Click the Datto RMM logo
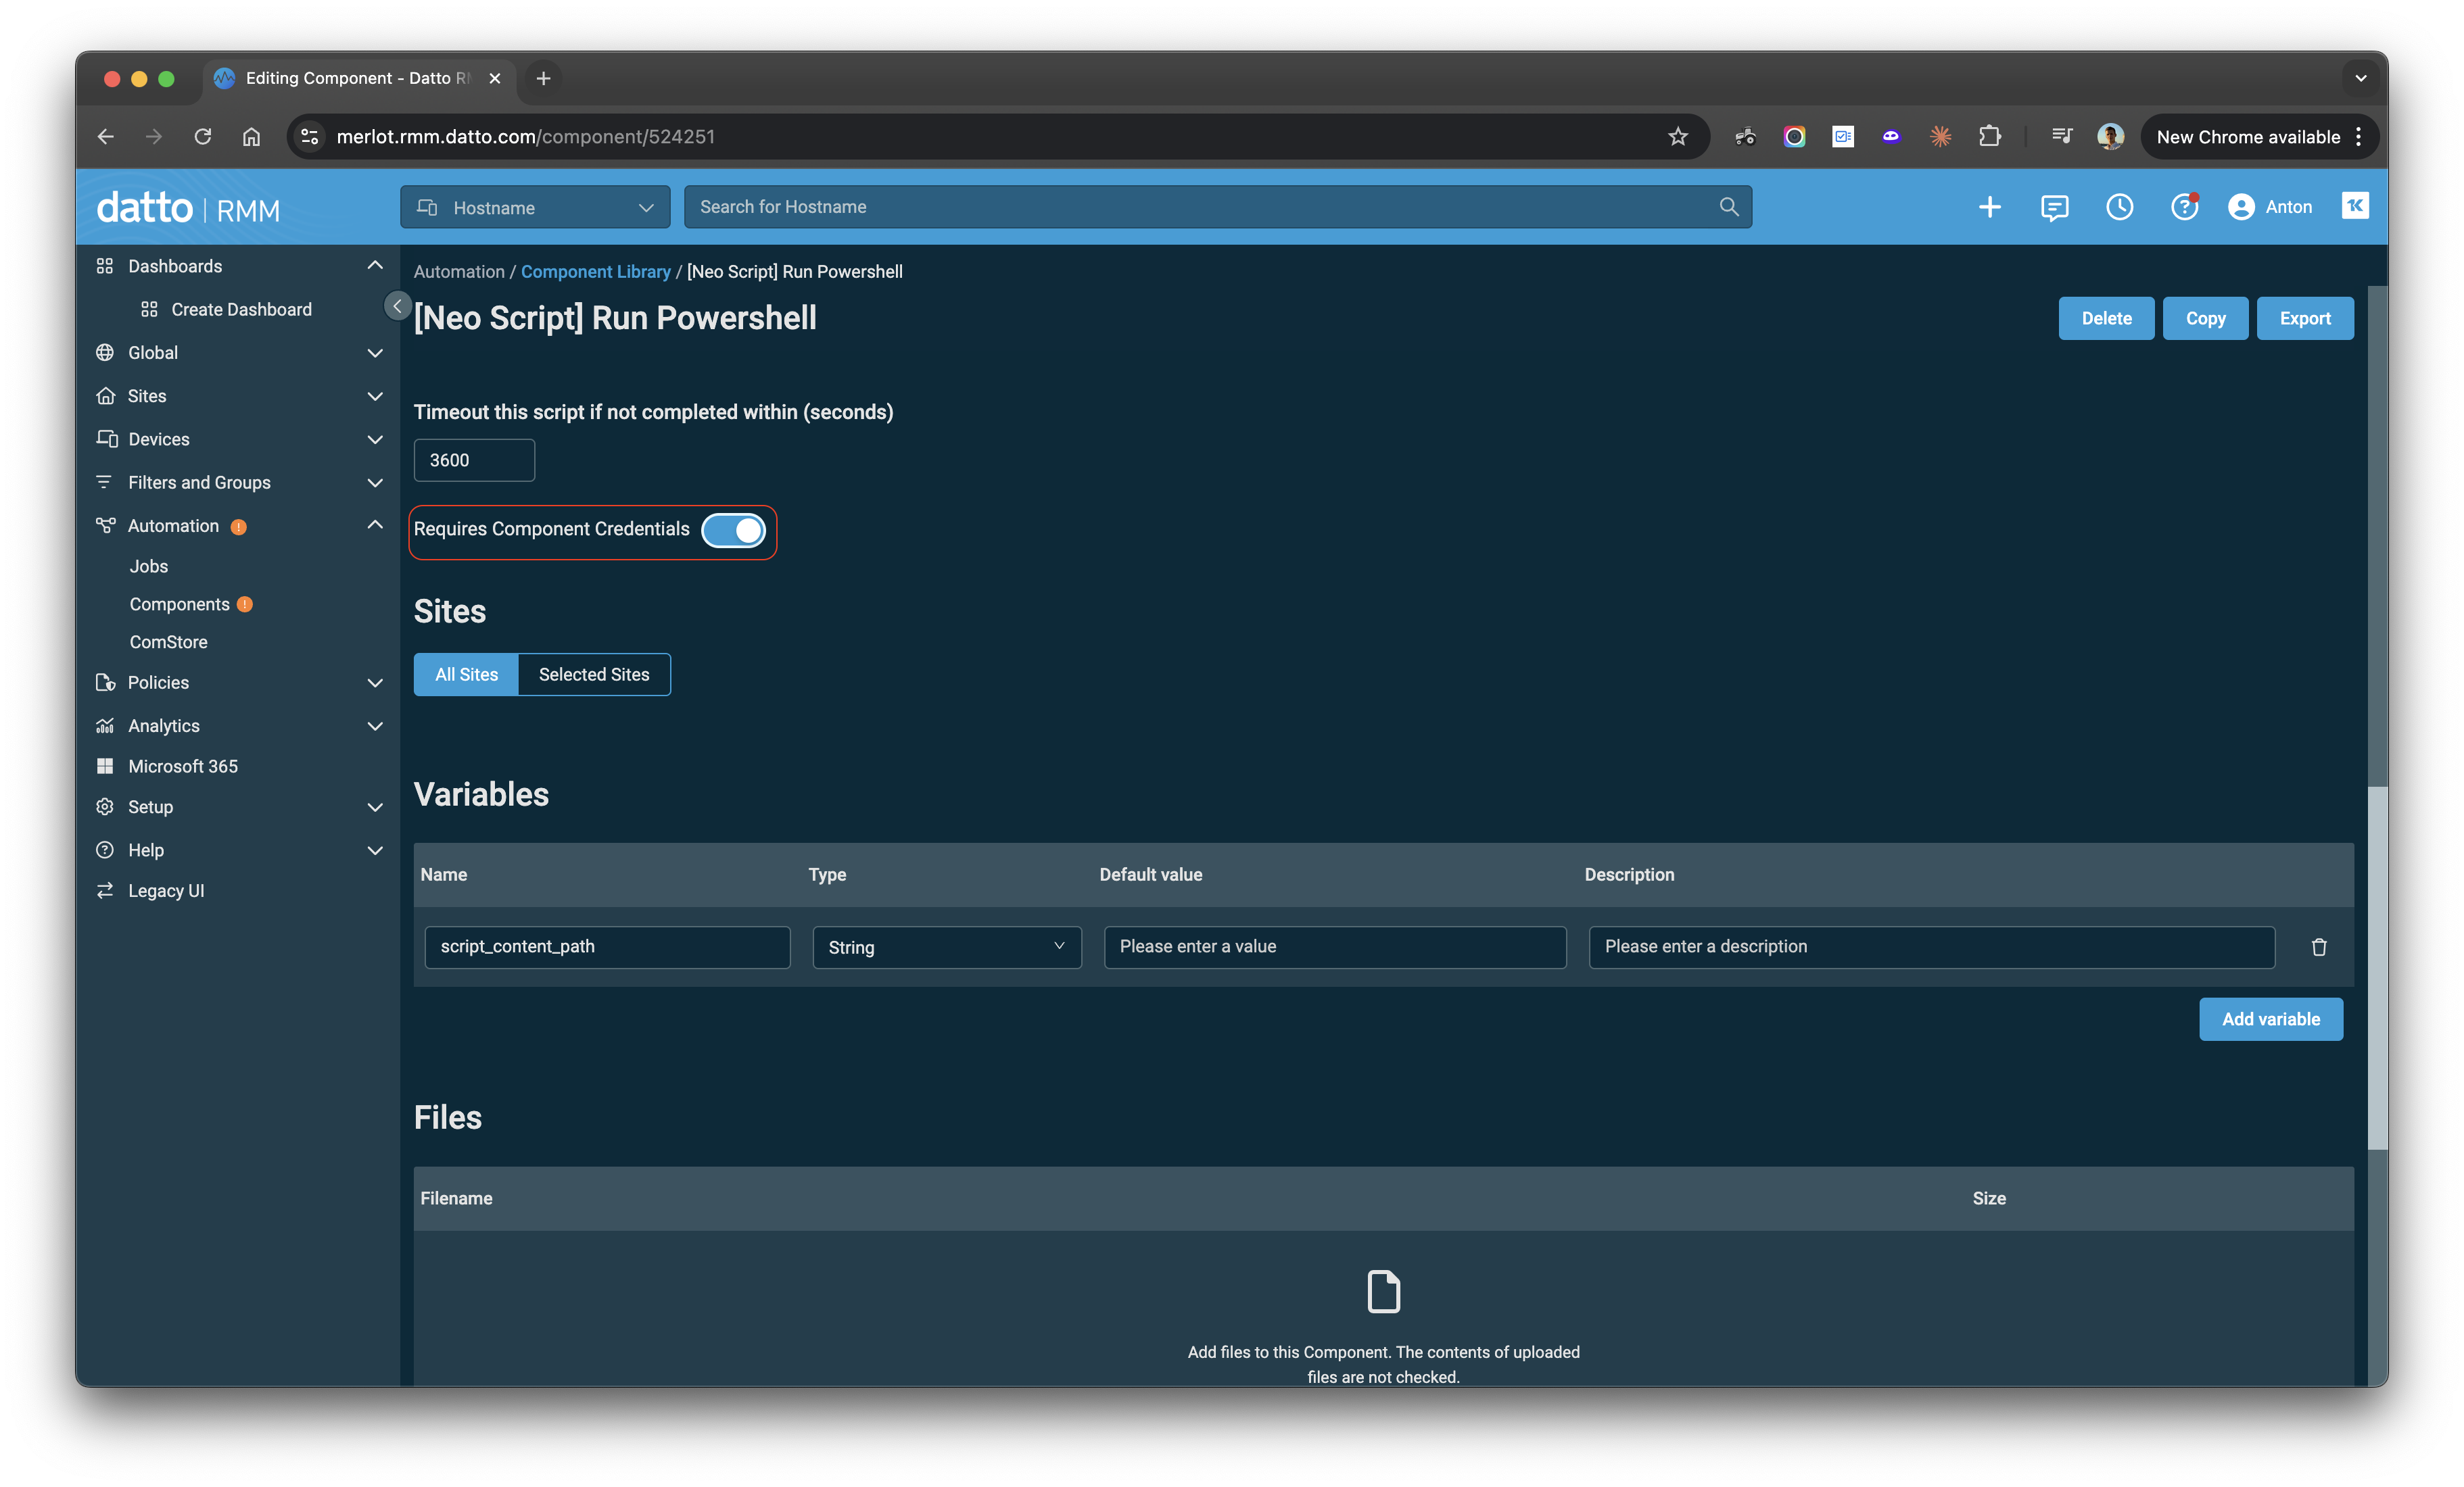This screenshot has height=1487, width=2464. [188, 207]
